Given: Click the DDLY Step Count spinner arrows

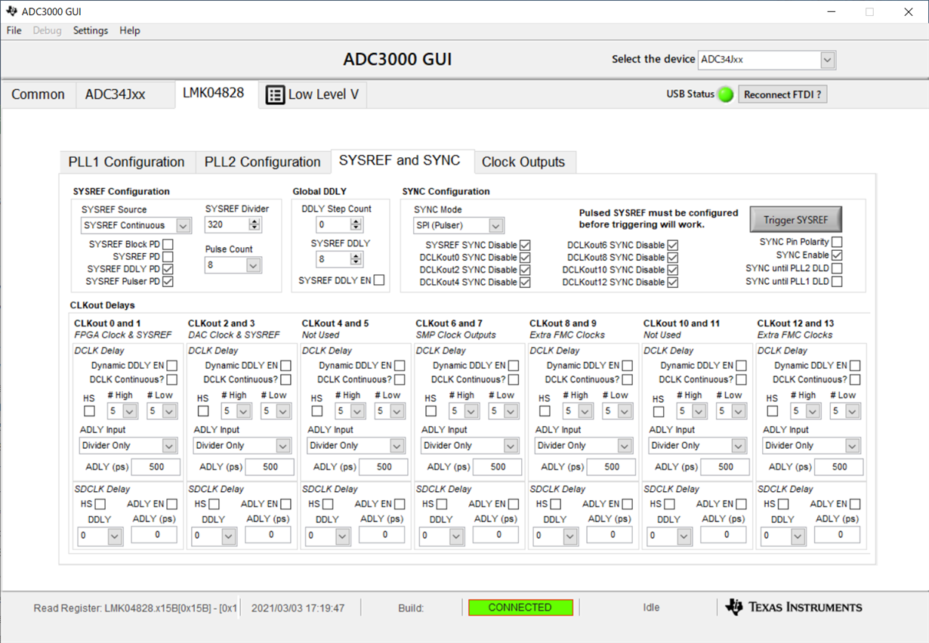Looking at the screenshot, I should [356, 224].
